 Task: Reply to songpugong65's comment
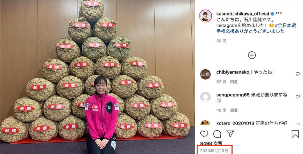click(234, 110)
